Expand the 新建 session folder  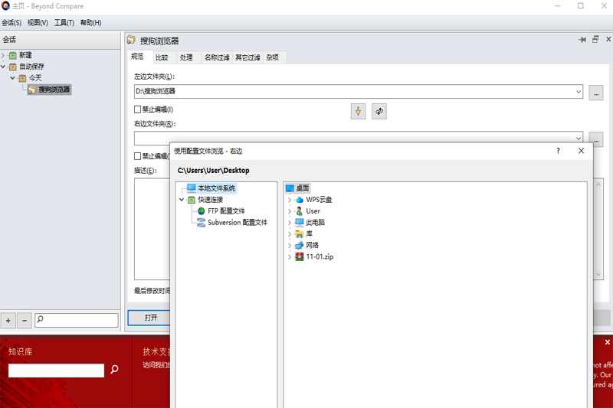pyautogui.click(x=4, y=55)
